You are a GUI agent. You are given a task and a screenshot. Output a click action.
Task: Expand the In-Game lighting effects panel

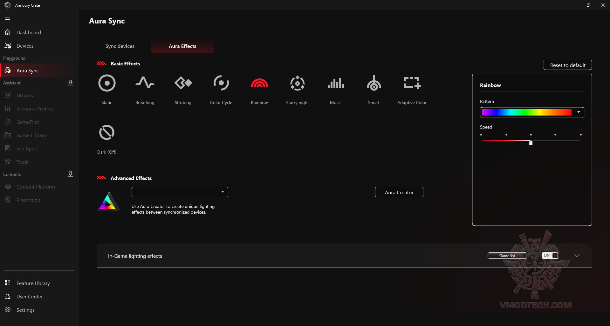coord(577,255)
